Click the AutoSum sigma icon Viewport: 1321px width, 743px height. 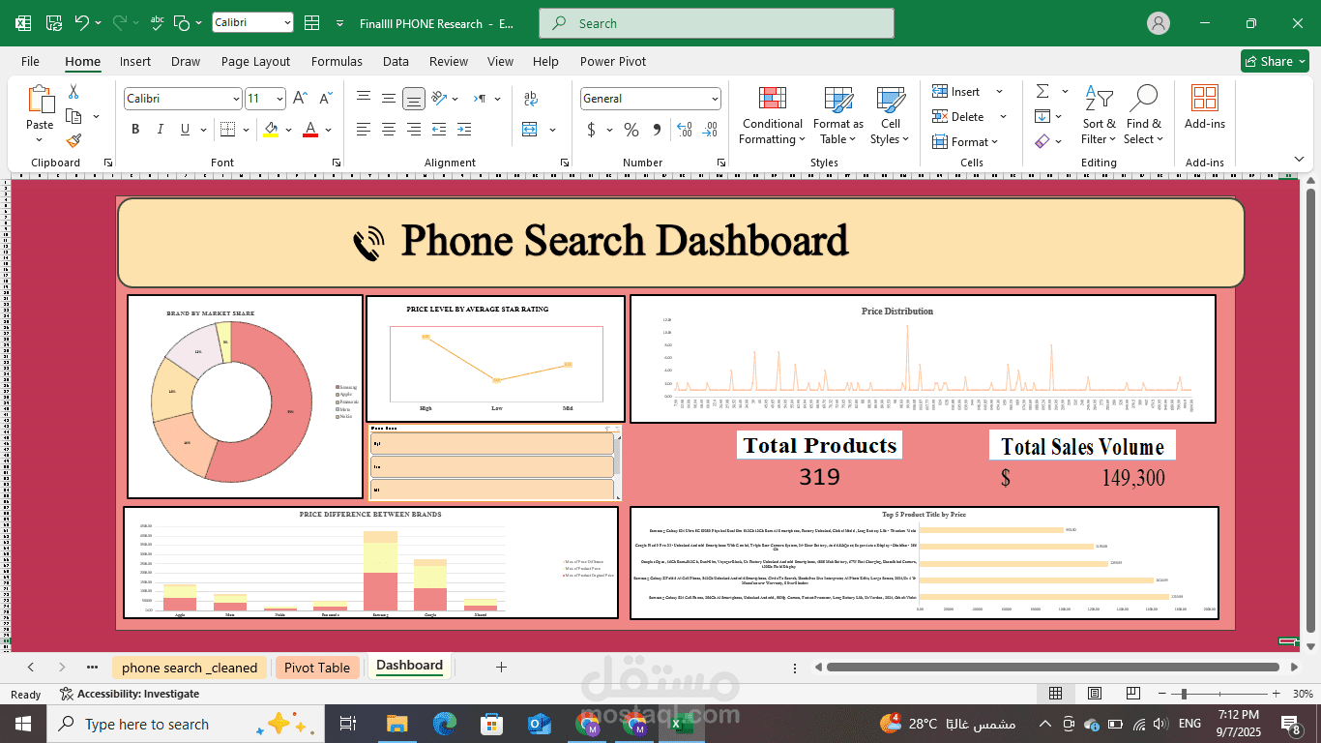pos(1042,91)
